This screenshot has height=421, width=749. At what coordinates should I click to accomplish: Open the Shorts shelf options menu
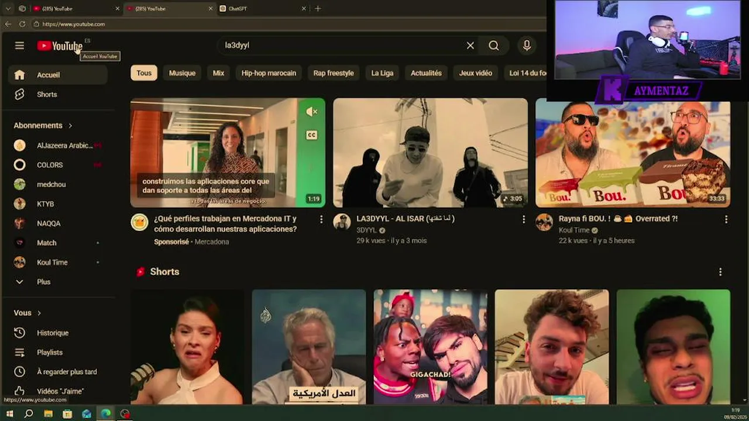coord(720,272)
